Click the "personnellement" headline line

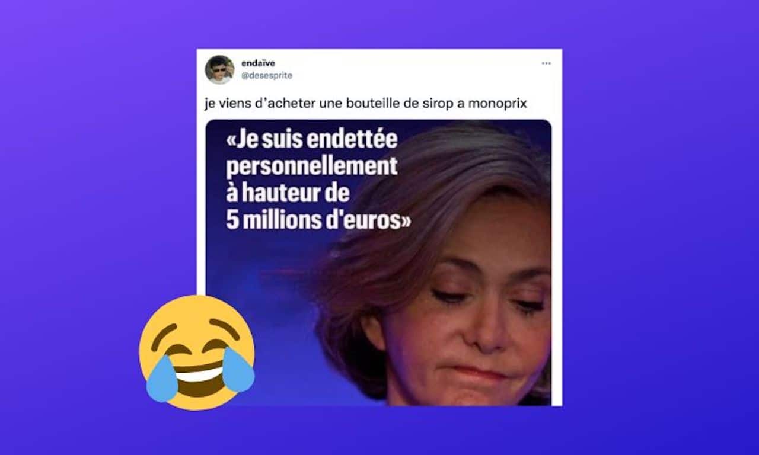pos(312,167)
